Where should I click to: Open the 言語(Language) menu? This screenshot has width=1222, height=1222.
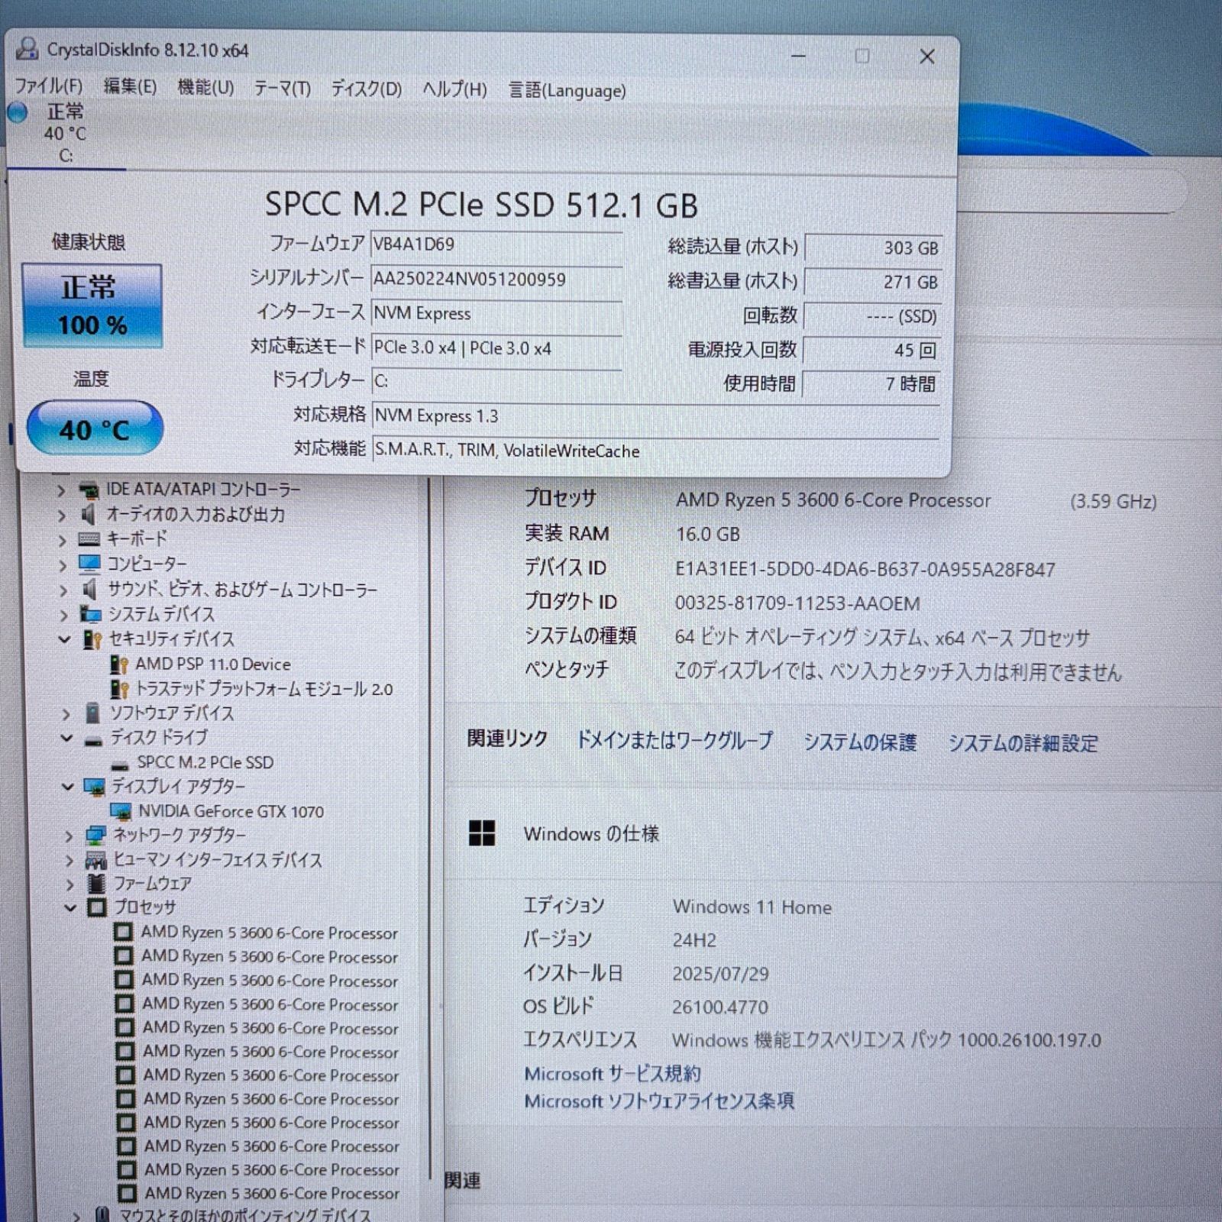567,90
